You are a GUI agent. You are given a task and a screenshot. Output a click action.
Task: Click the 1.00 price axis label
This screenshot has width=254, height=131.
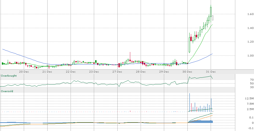[x=251, y=56]
